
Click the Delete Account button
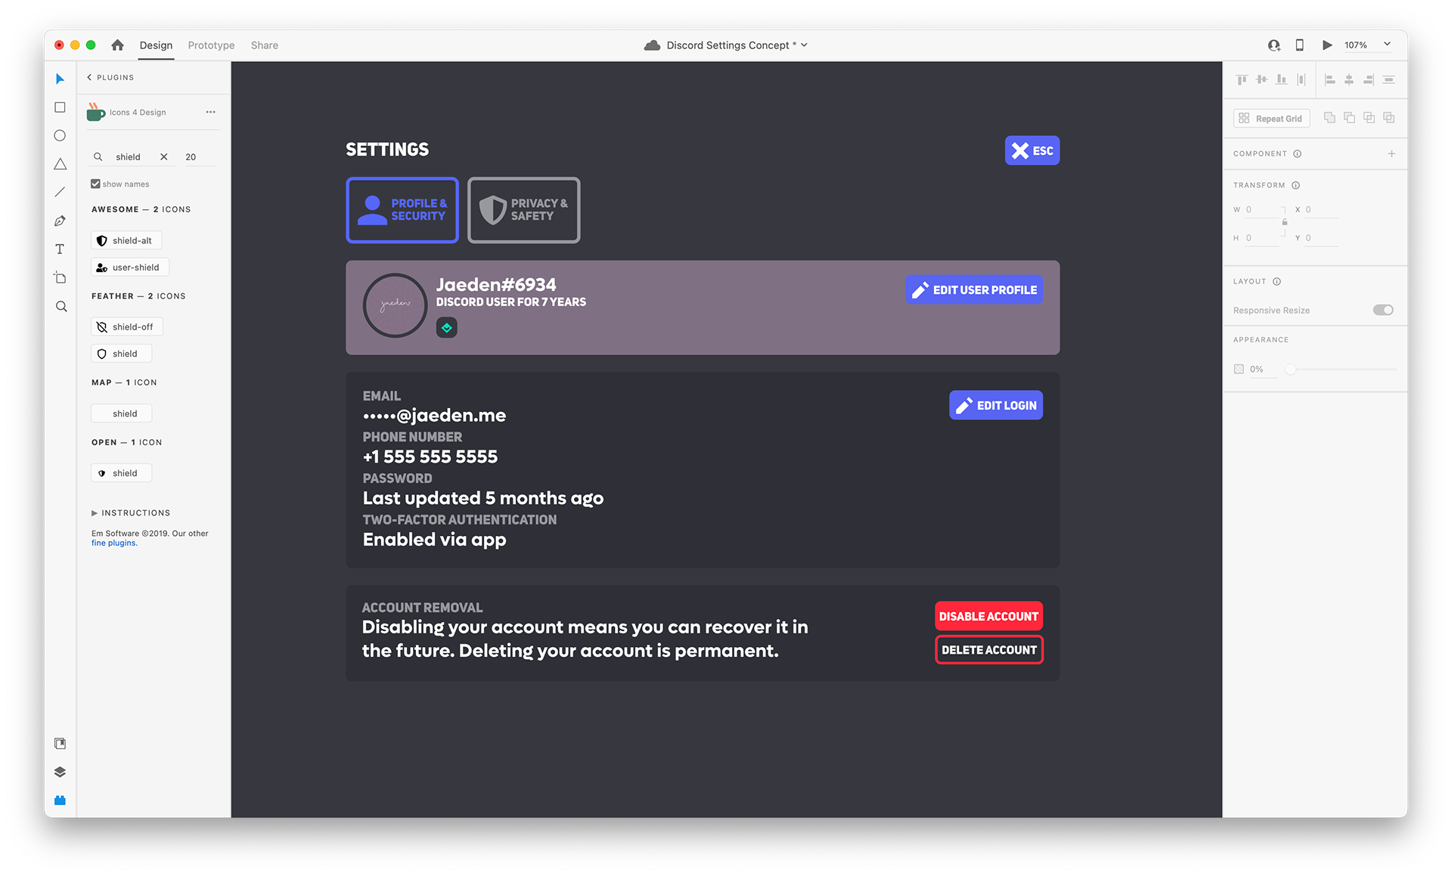click(988, 650)
